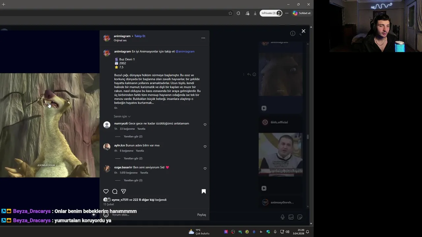Open network settings from the tray icon
The image size is (422, 237).
[282, 232]
